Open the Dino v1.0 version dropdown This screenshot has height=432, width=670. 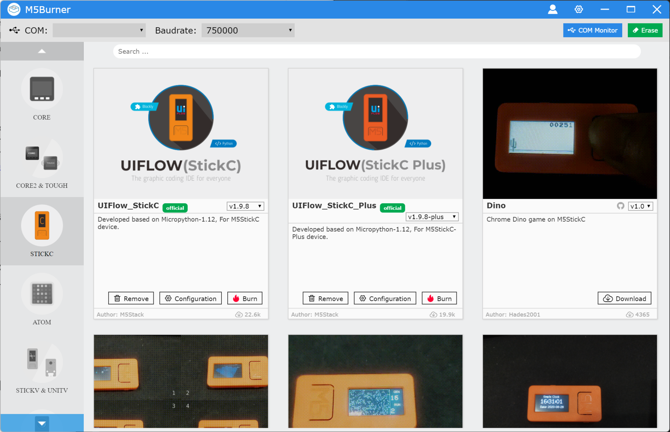(x=640, y=206)
